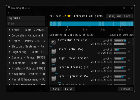Click the Empire Control skill book icon
The height and width of the screenshot is (100, 140).
pos(53,51)
